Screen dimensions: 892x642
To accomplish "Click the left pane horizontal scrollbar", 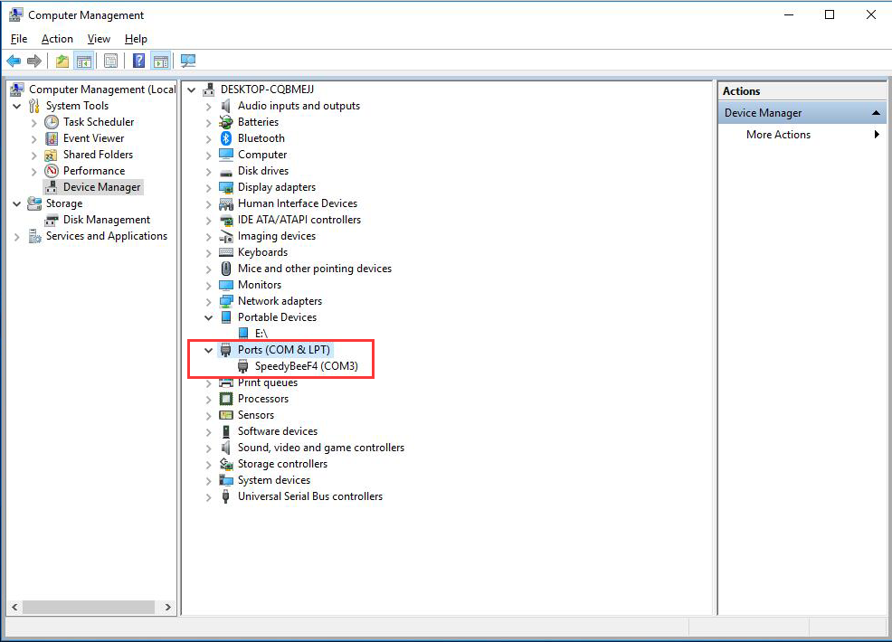I will click(90, 608).
